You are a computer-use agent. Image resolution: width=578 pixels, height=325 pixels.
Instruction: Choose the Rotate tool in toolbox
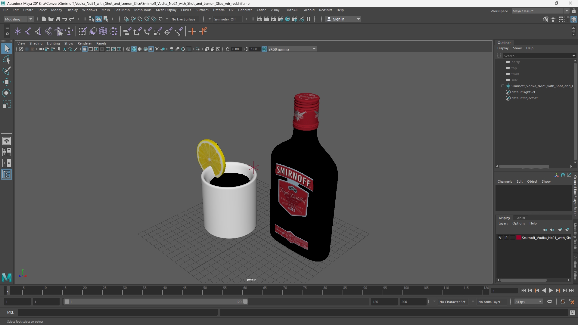(7, 93)
